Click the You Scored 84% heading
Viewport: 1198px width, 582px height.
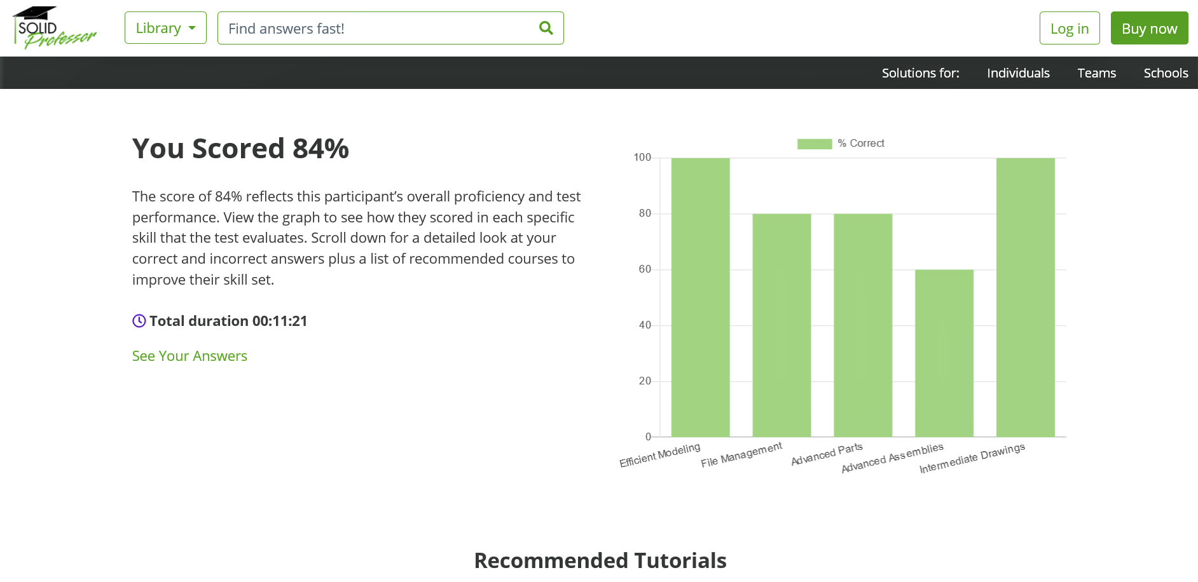(x=240, y=149)
